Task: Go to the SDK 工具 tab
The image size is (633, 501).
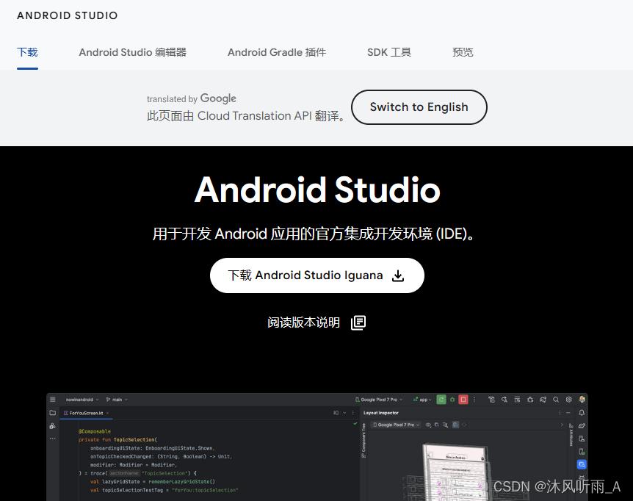Action: 389,52
